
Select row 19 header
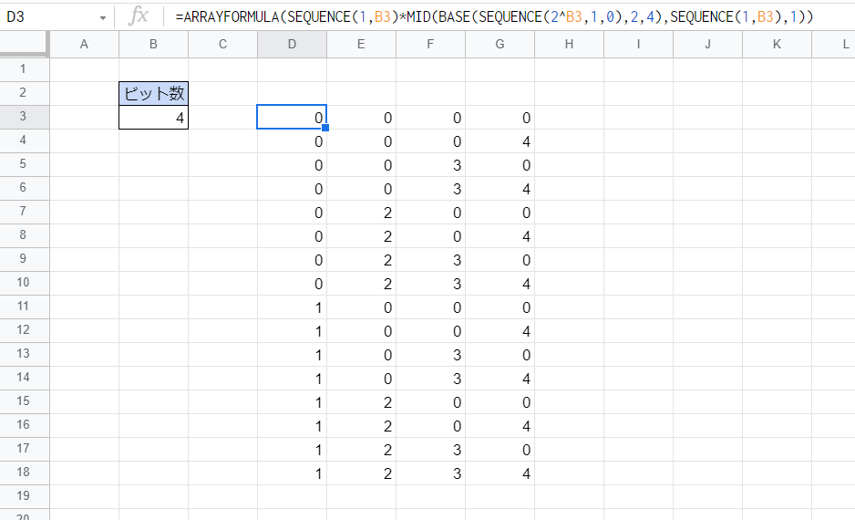[23, 496]
